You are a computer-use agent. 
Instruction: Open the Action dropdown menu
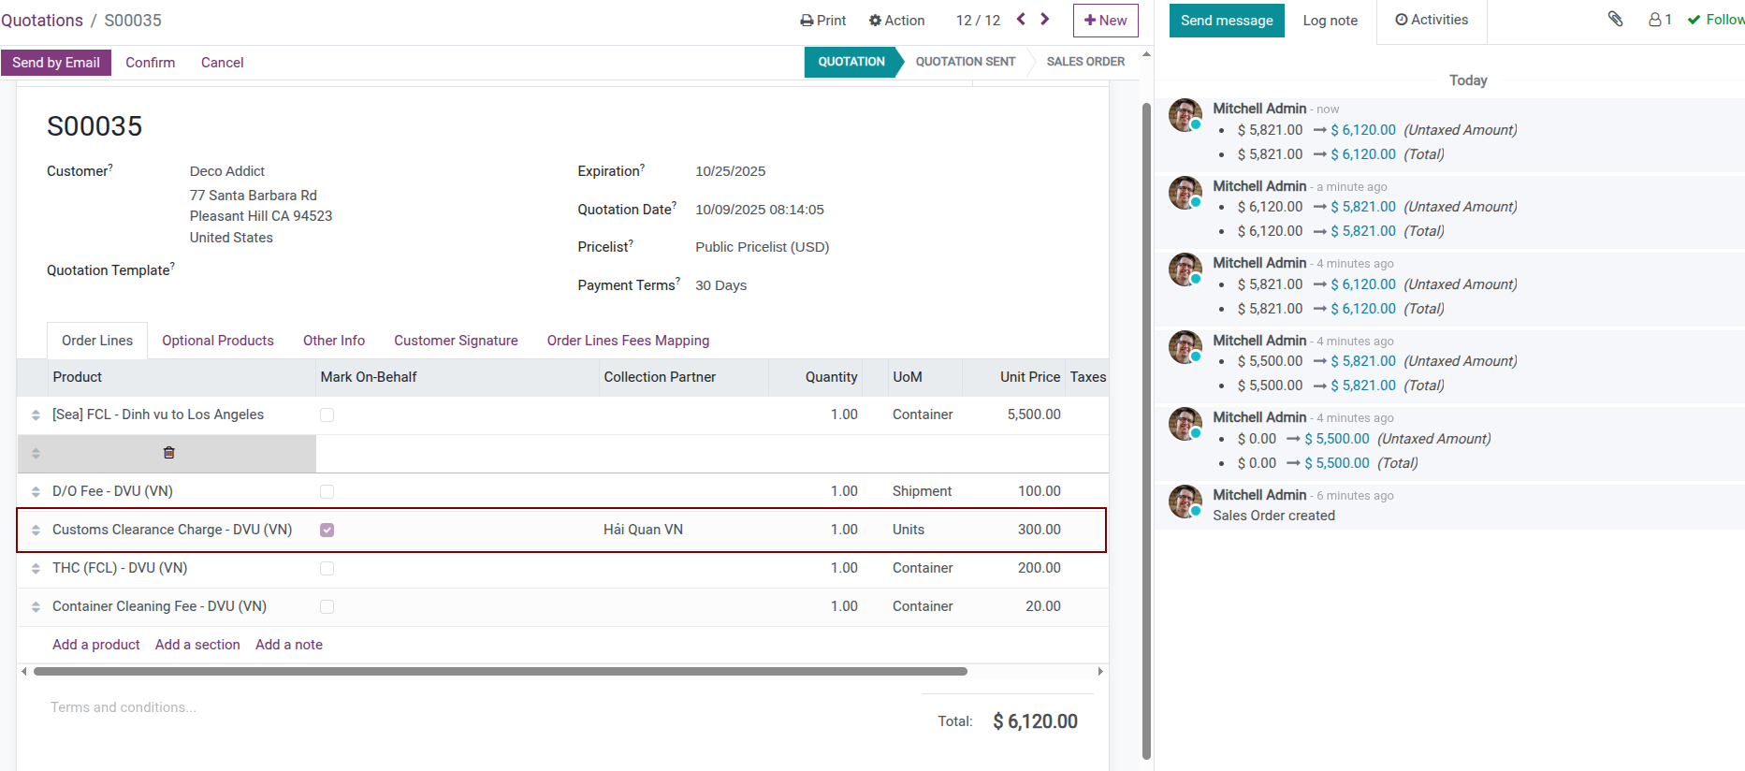click(896, 21)
